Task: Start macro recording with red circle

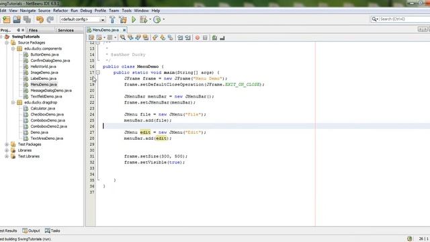Action: pyautogui.click(x=197, y=38)
